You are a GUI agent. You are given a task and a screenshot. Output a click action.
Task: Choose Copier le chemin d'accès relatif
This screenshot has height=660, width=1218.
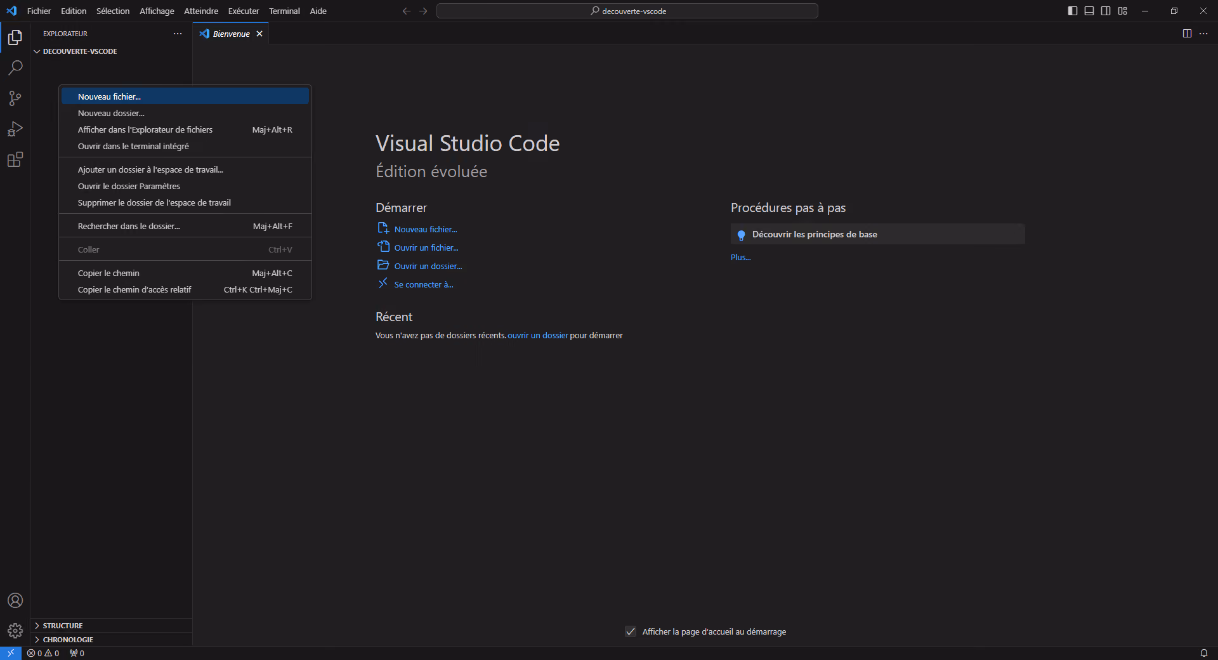tap(185, 289)
